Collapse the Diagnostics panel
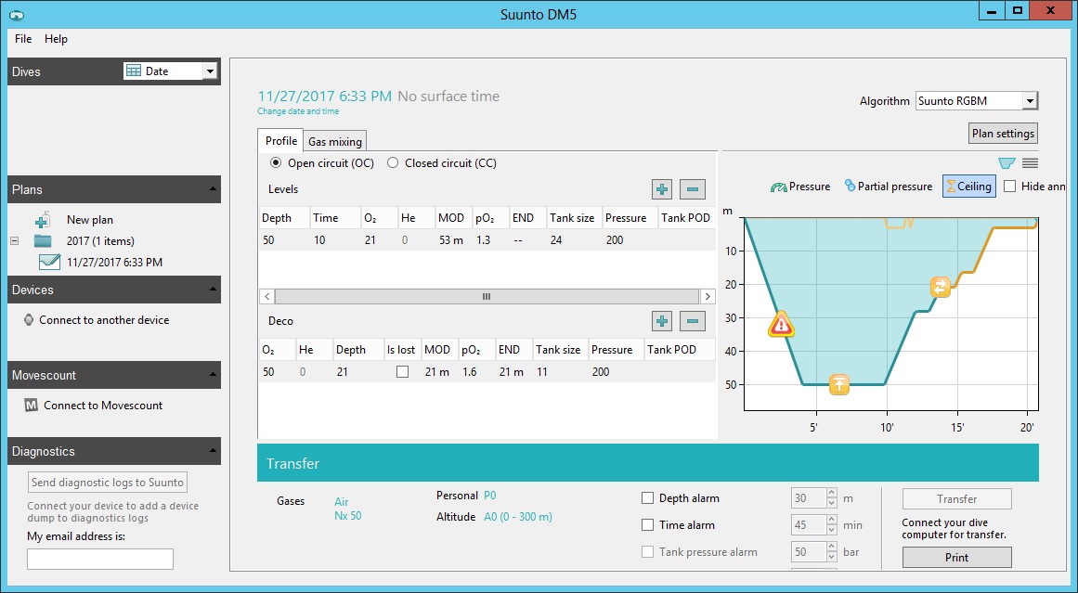The image size is (1078, 593). tap(213, 451)
